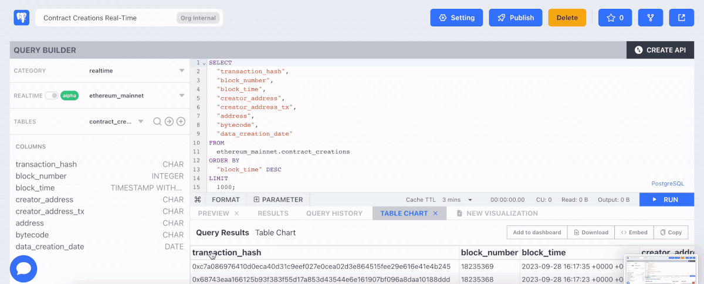
Task: Select the block_number column in the list
Action: 100,176
